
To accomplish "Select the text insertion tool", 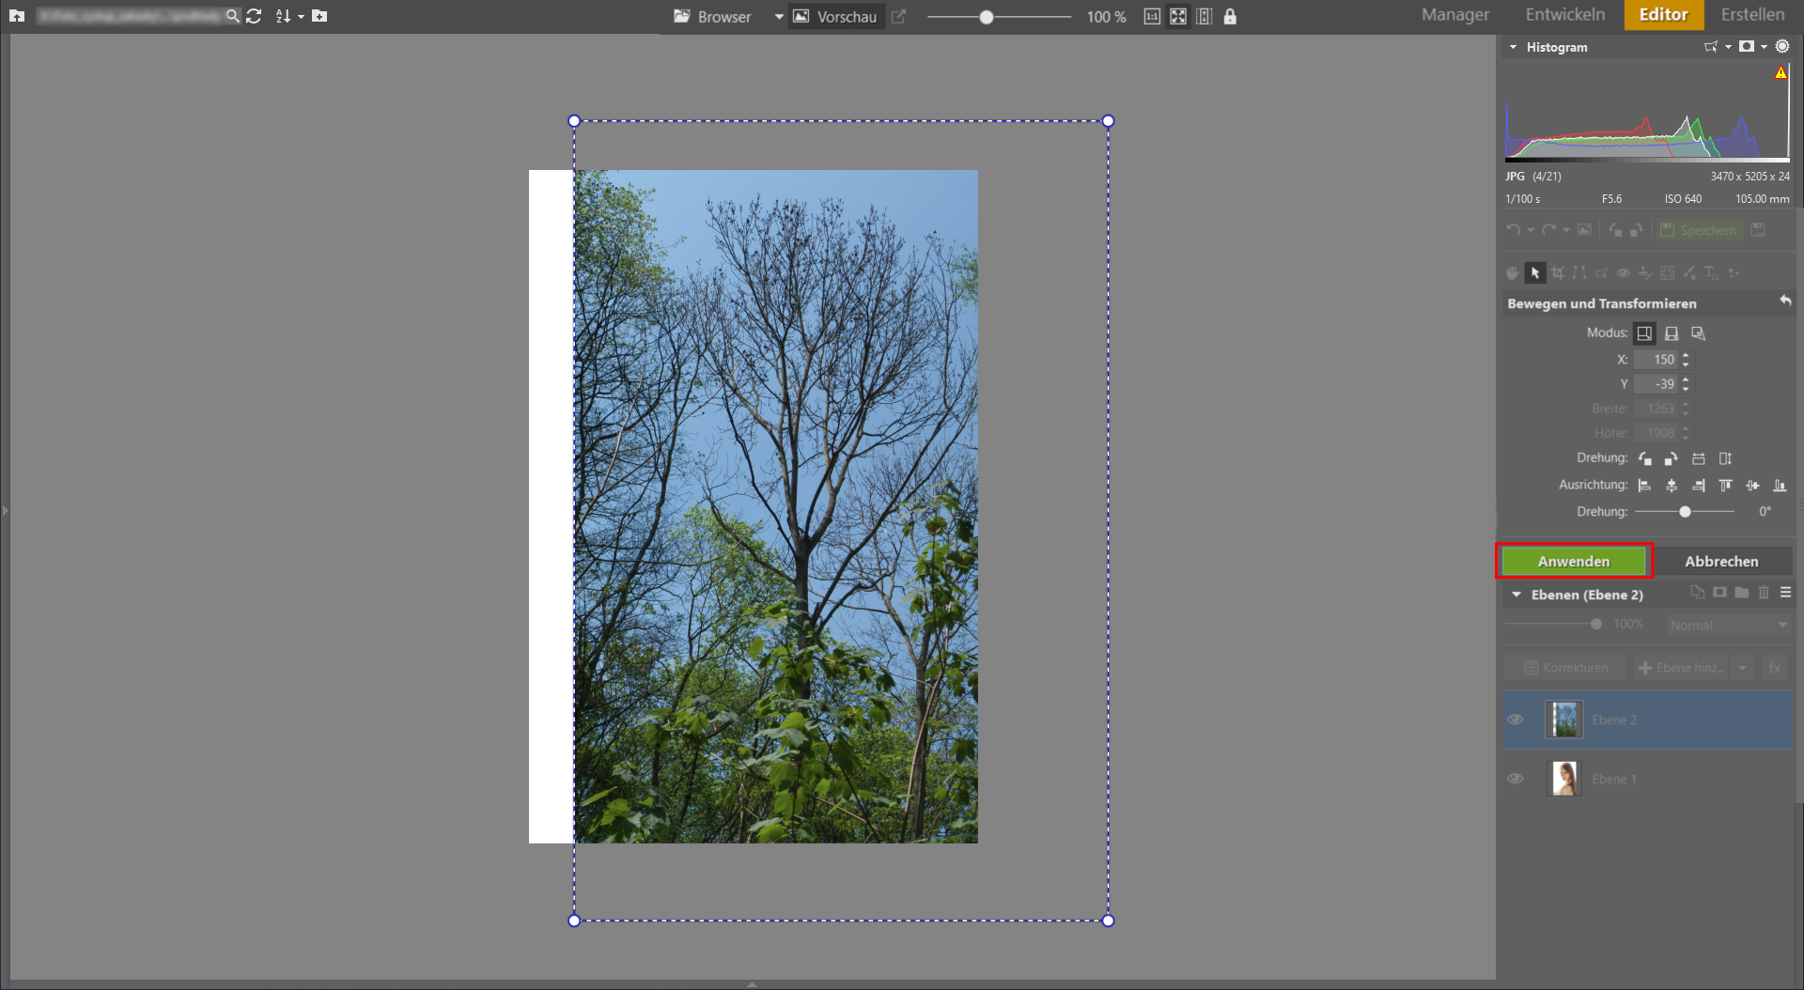I will pos(1711,273).
